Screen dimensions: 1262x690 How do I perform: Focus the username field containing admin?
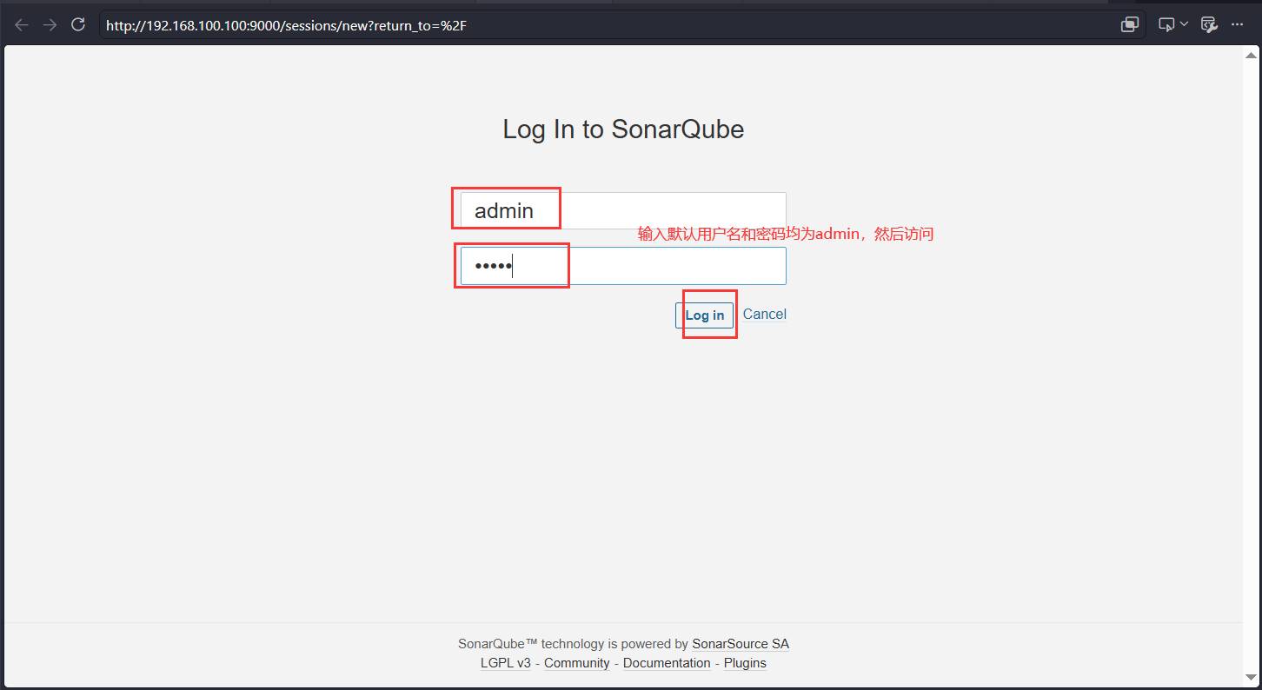pos(623,210)
